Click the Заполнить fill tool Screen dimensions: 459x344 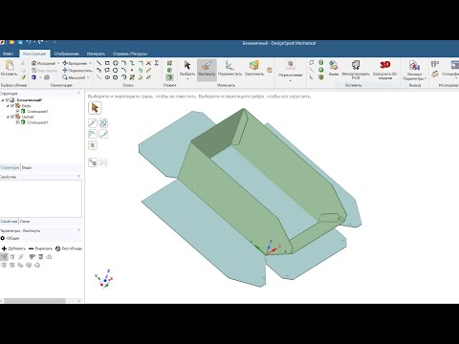point(254,68)
